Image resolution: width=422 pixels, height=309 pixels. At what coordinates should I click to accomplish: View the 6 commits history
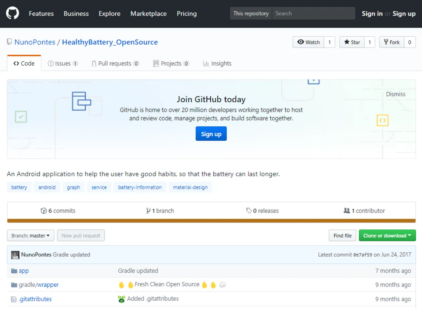(58, 211)
